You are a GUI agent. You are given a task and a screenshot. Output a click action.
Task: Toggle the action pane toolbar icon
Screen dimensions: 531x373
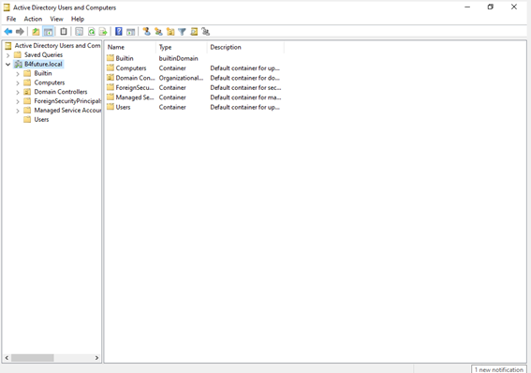(x=130, y=32)
